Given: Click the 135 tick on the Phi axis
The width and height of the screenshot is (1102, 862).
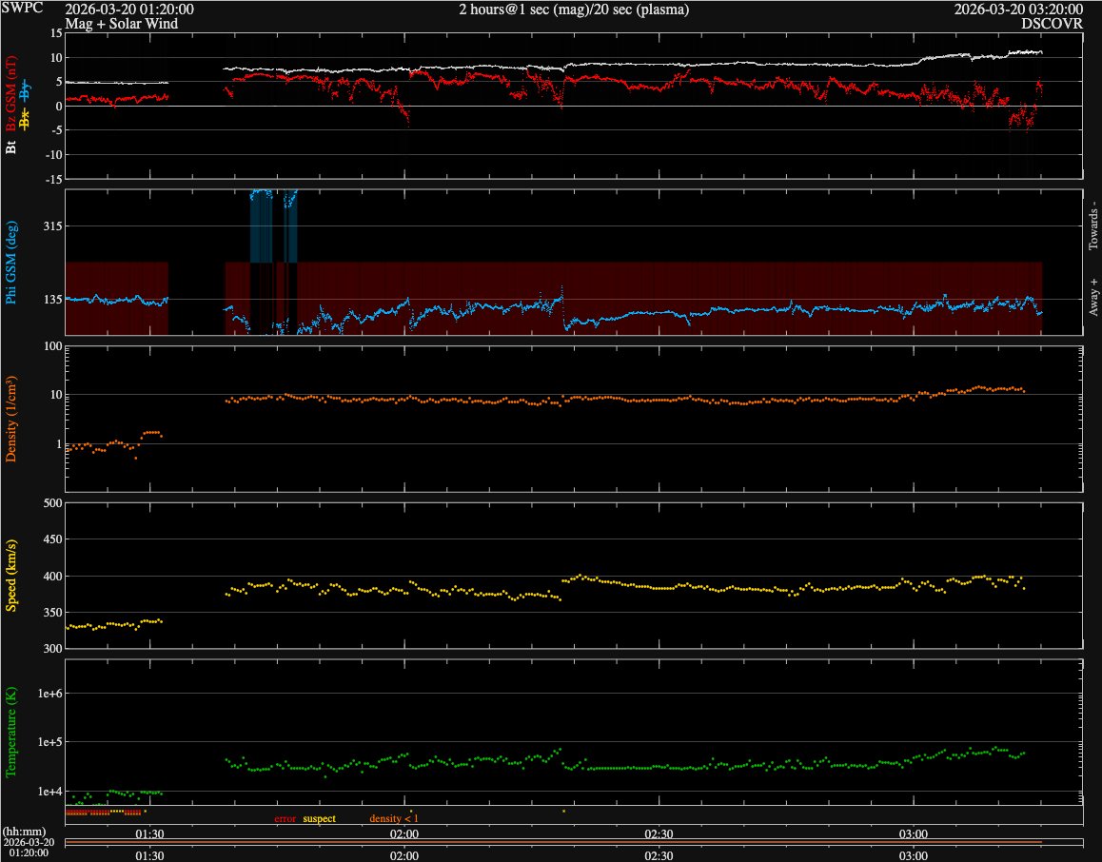Looking at the screenshot, I should click(x=52, y=299).
